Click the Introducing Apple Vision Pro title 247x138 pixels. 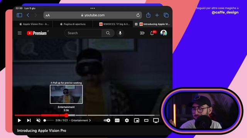[42, 130]
